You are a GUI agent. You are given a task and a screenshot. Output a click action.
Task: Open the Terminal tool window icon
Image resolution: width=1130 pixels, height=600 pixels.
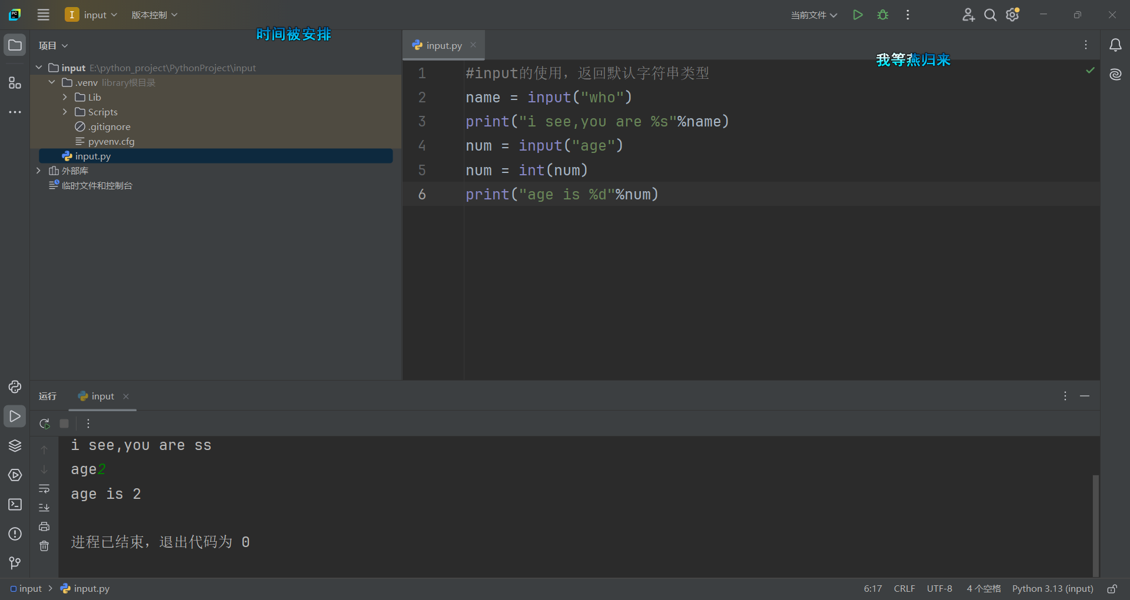click(15, 505)
